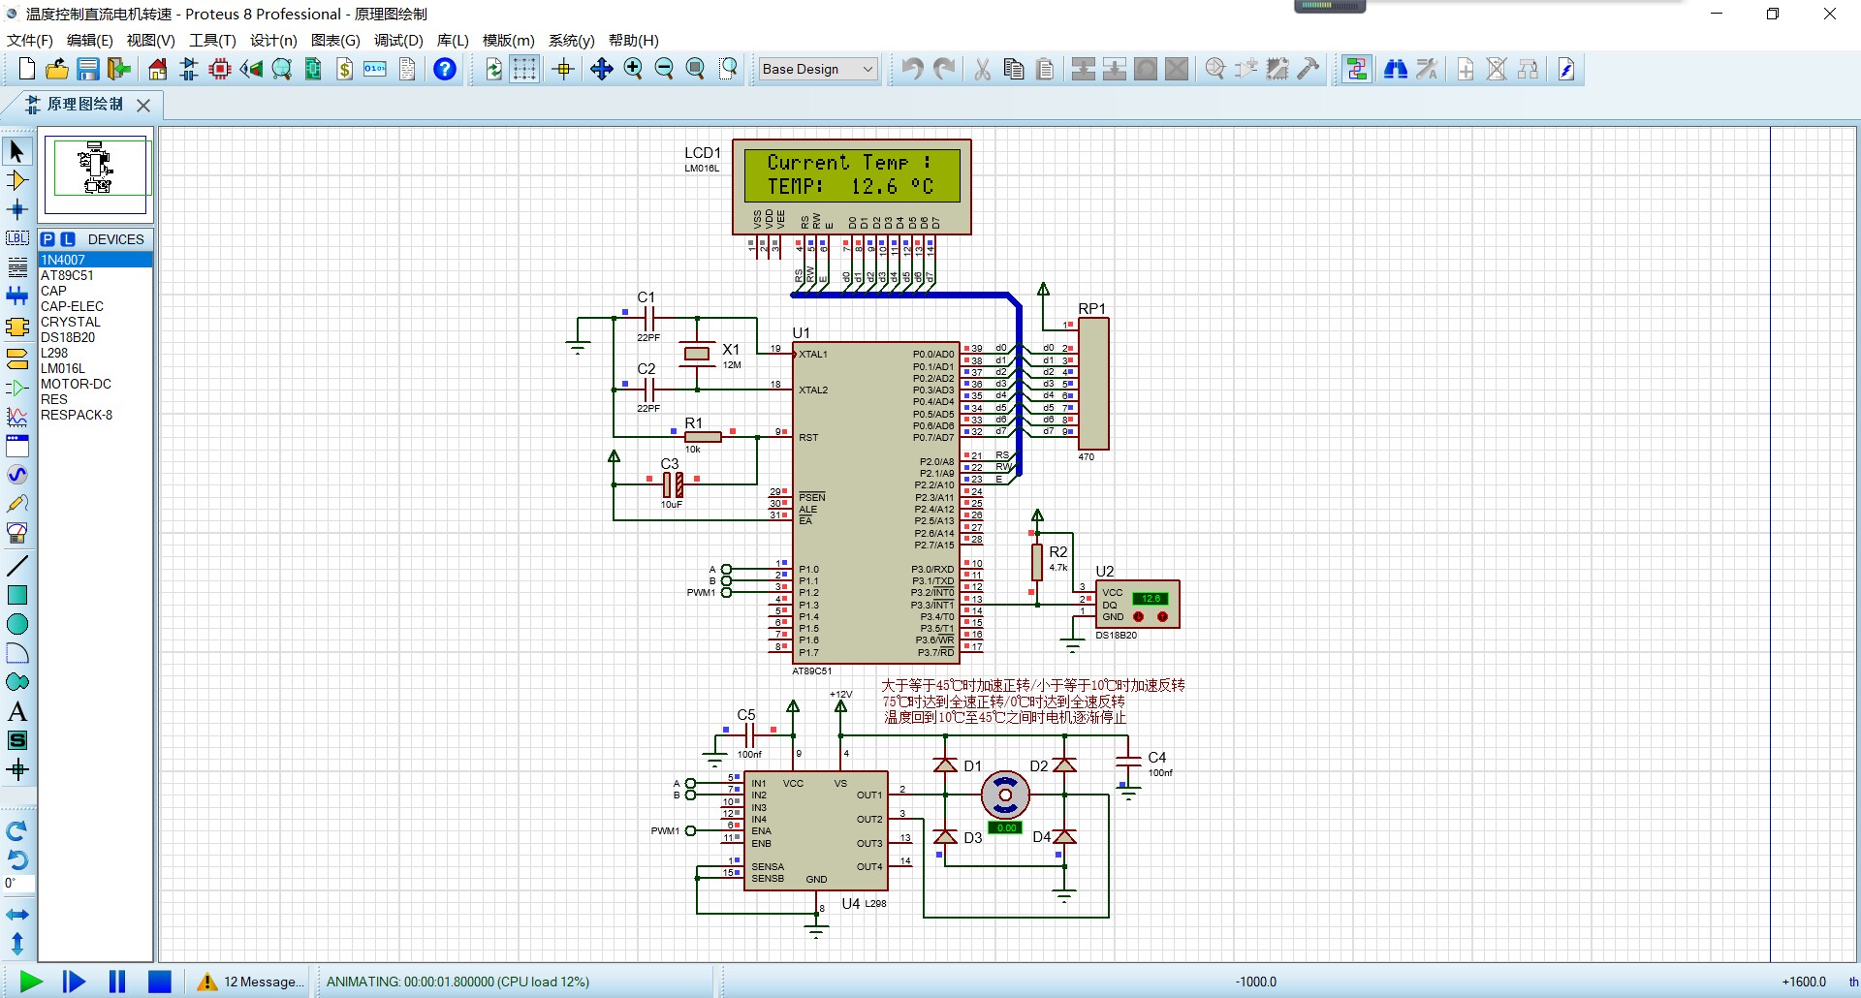Select LM016L in devices list
Screen dimensions: 1861x998
95,368
